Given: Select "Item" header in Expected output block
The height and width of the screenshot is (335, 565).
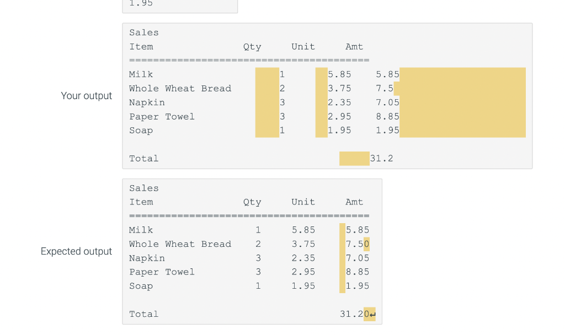Looking at the screenshot, I should click(x=141, y=202).
